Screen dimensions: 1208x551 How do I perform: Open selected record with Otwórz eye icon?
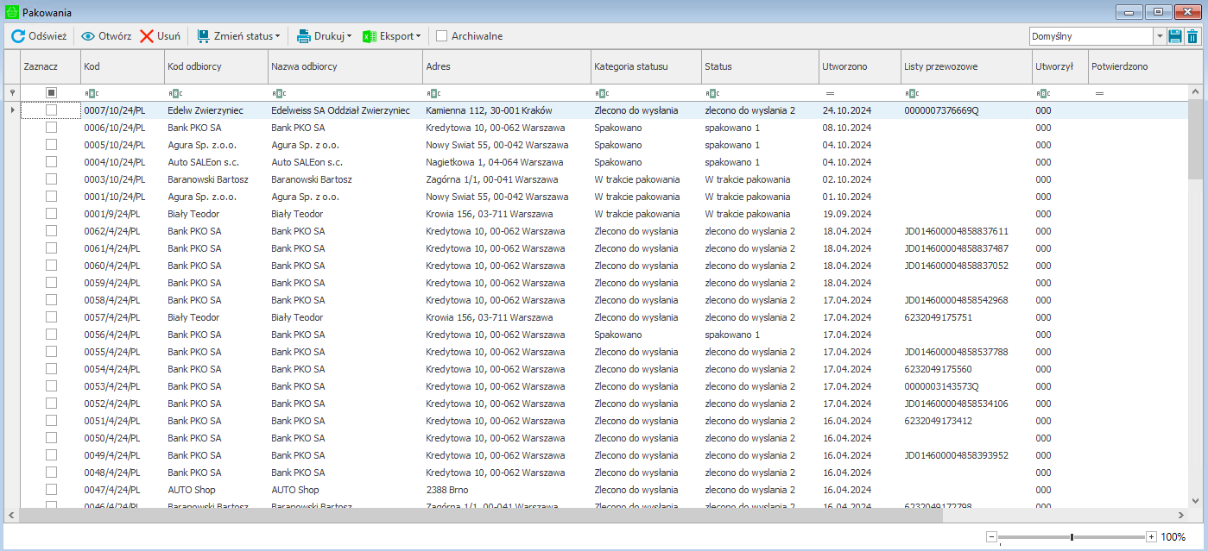(x=88, y=36)
